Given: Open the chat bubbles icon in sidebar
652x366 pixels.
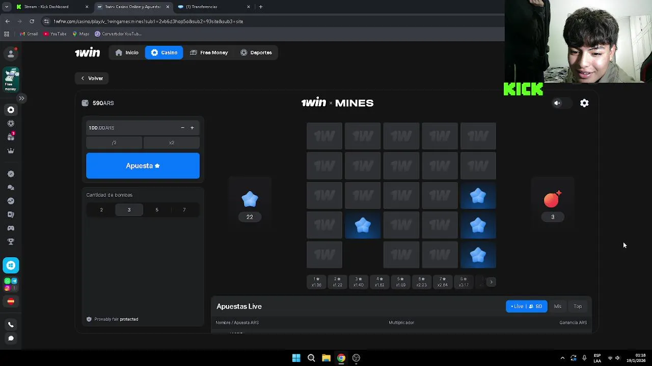Looking at the screenshot, I should 11,188.
